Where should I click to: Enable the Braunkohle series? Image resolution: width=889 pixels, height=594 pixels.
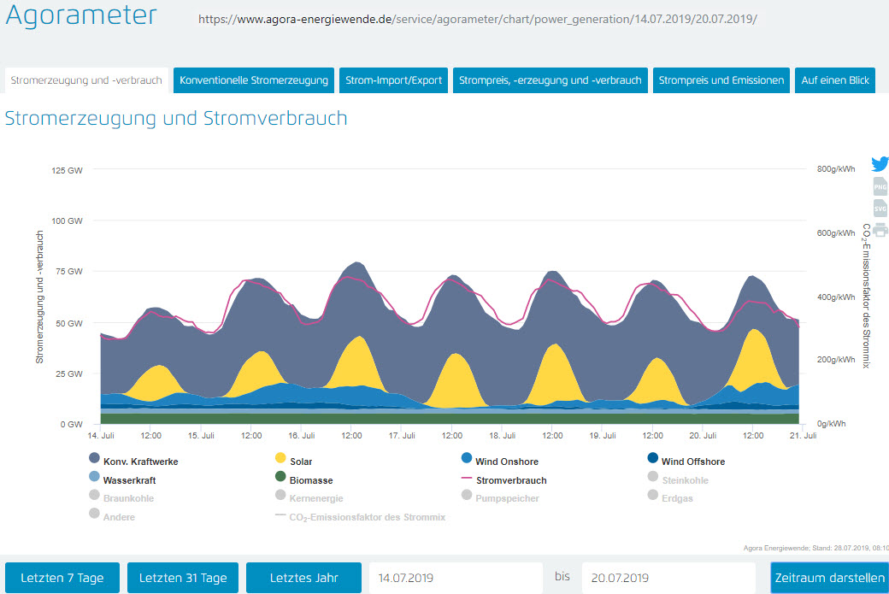point(130,498)
